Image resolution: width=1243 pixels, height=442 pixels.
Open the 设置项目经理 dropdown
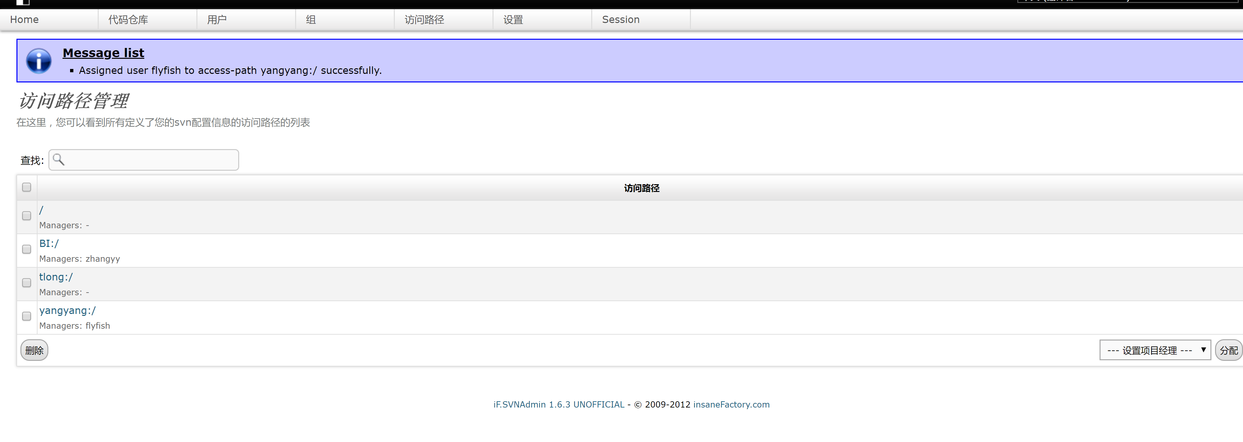coord(1155,350)
